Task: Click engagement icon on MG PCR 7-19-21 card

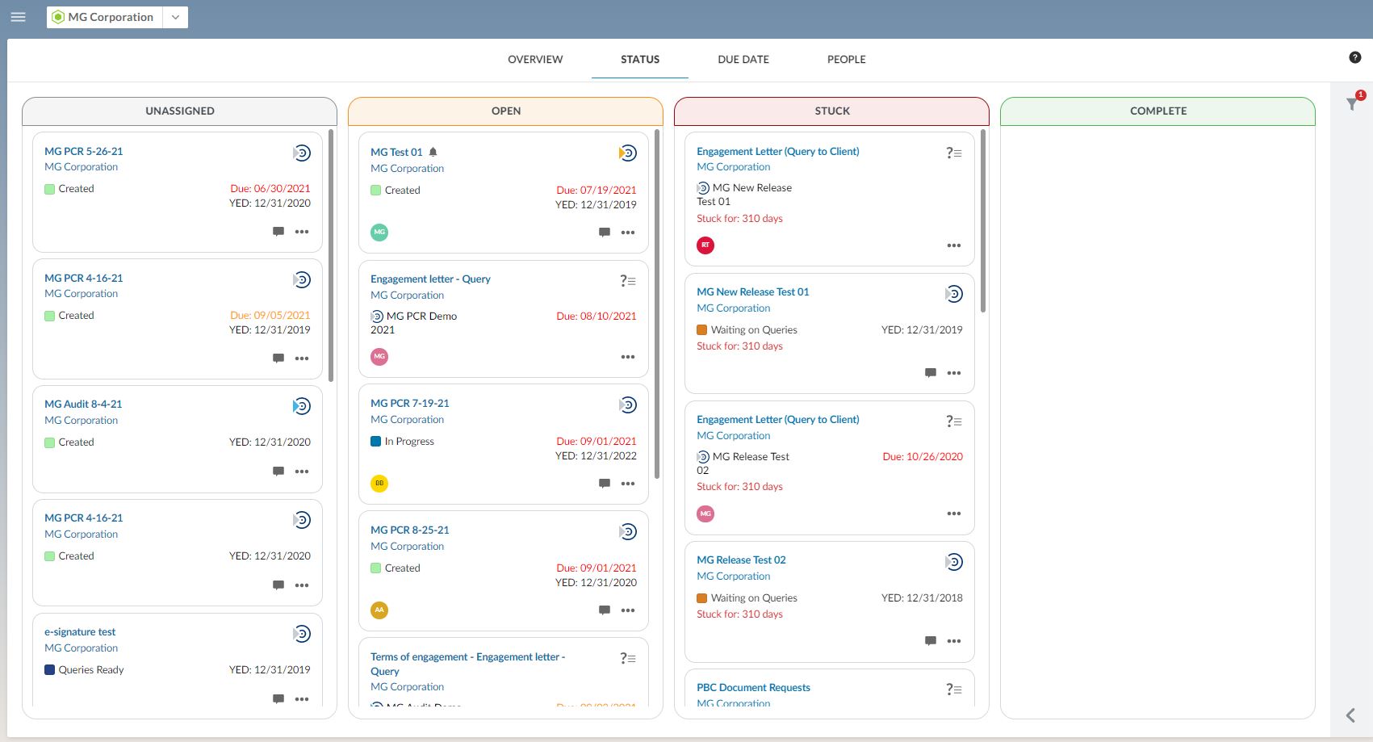Action: [x=628, y=405]
